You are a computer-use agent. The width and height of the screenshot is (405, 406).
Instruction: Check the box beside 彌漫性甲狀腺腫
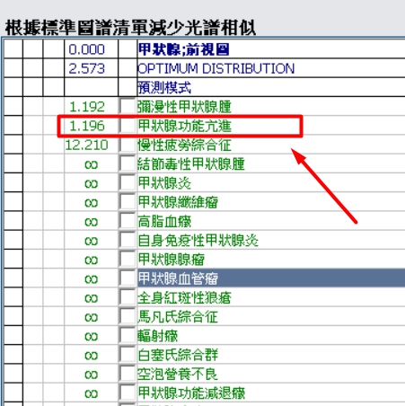[x=128, y=107]
